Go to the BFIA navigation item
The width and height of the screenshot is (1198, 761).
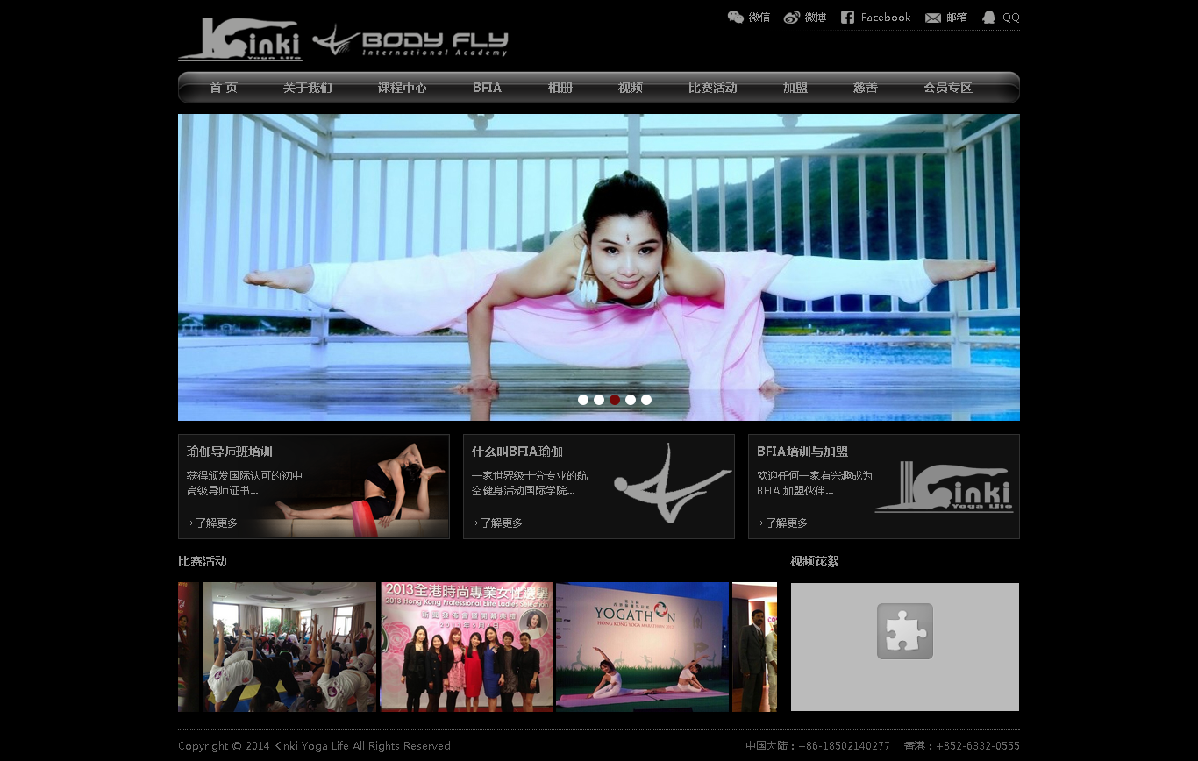[487, 88]
